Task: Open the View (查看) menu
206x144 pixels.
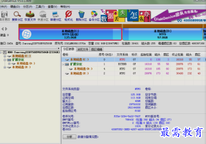Action: 52,7
